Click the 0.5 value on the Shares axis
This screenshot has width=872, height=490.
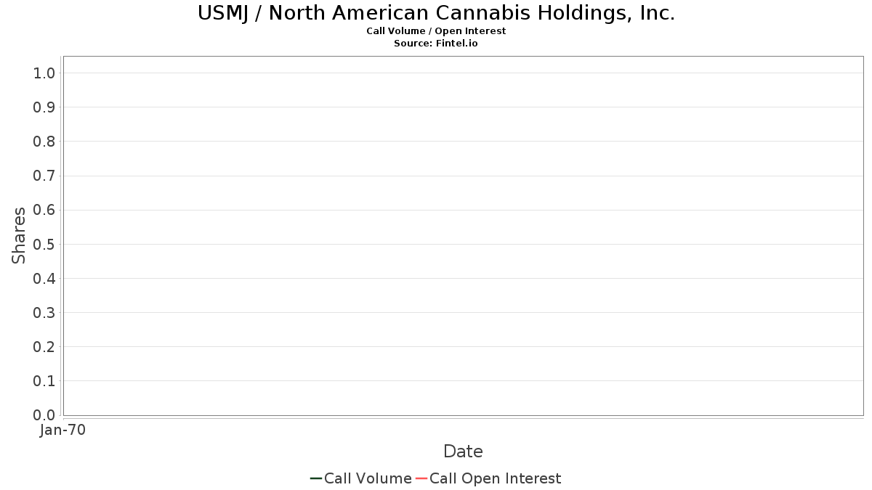click(x=44, y=244)
